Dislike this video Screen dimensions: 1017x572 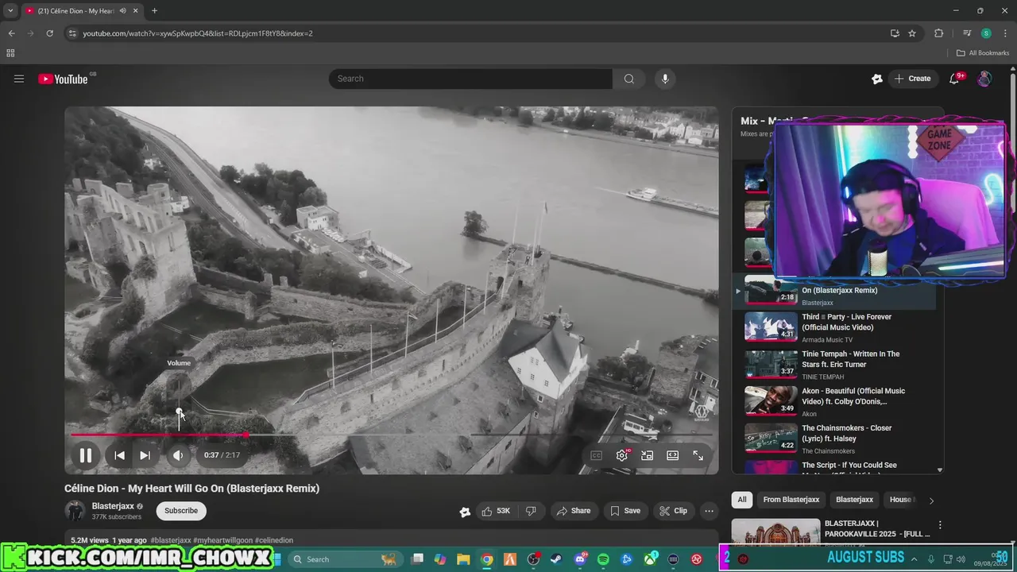tap(531, 511)
